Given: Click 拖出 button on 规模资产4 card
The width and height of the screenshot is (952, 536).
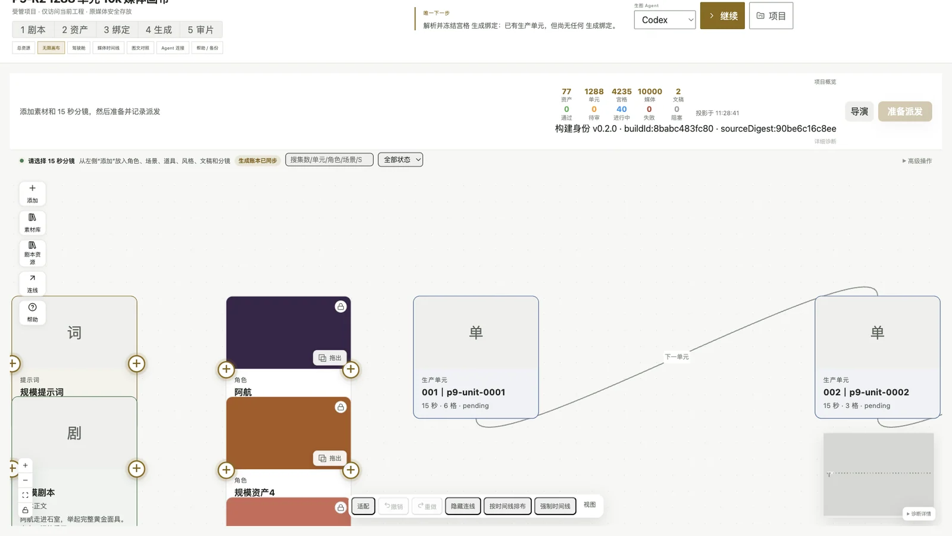Looking at the screenshot, I should [x=330, y=459].
